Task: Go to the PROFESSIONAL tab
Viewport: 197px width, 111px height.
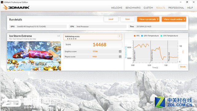Action: pyautogui.click(x=176, y=8)
